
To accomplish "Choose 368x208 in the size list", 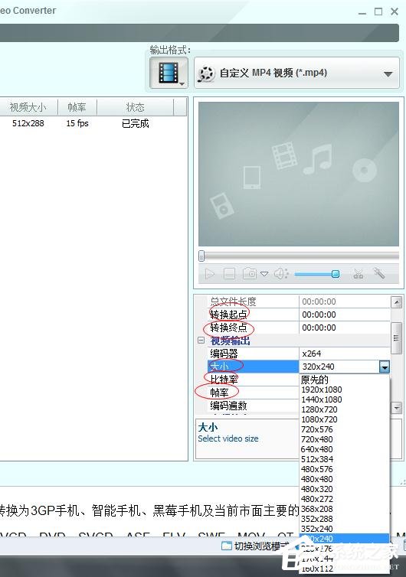I will 344,509.
